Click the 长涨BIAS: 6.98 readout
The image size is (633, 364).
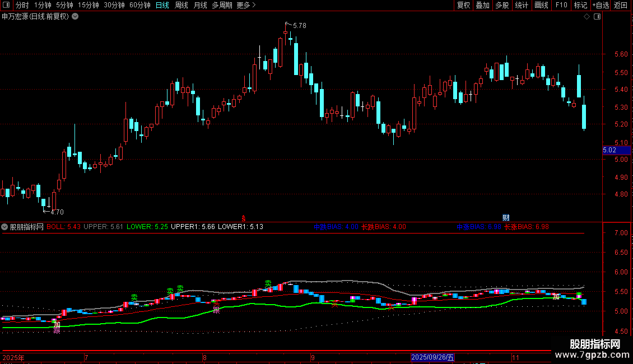527,227
